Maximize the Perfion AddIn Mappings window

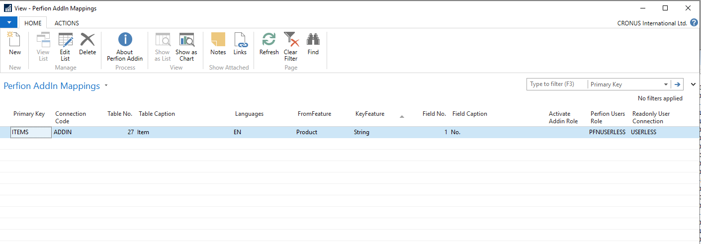pyautogui.click(x=665, y=8)
